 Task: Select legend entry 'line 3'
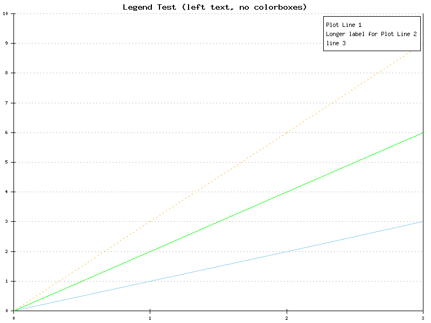[x=336, y=43]
